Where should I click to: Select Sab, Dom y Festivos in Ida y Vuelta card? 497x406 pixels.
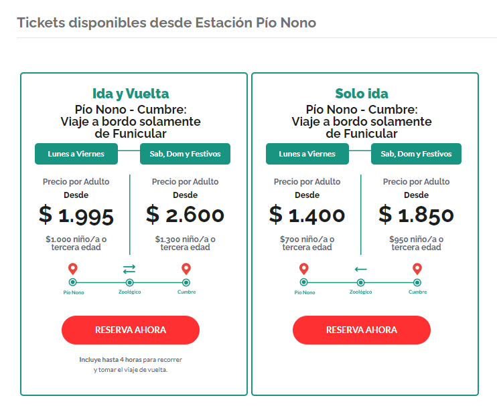pos(185,154)
